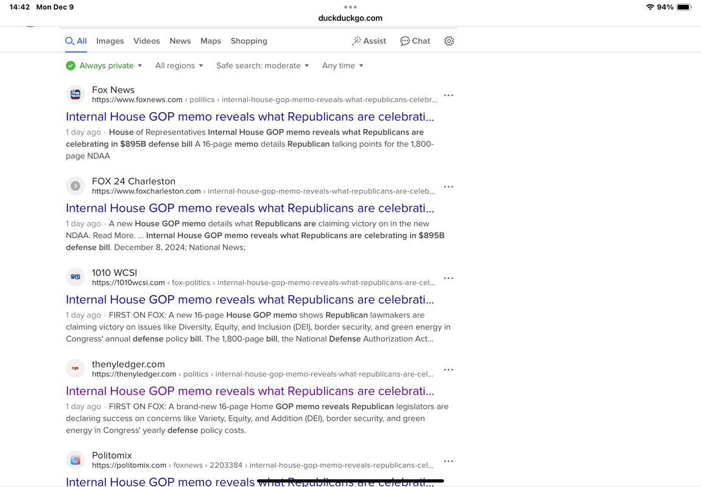Click the FOX 24 Charleston favicon
The width and height of the screenshot is (701, 487).
[76, 186]
